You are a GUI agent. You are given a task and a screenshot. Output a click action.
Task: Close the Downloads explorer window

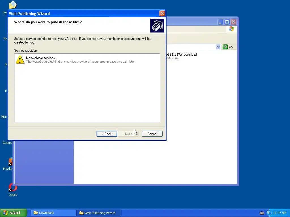pos(234,22)
